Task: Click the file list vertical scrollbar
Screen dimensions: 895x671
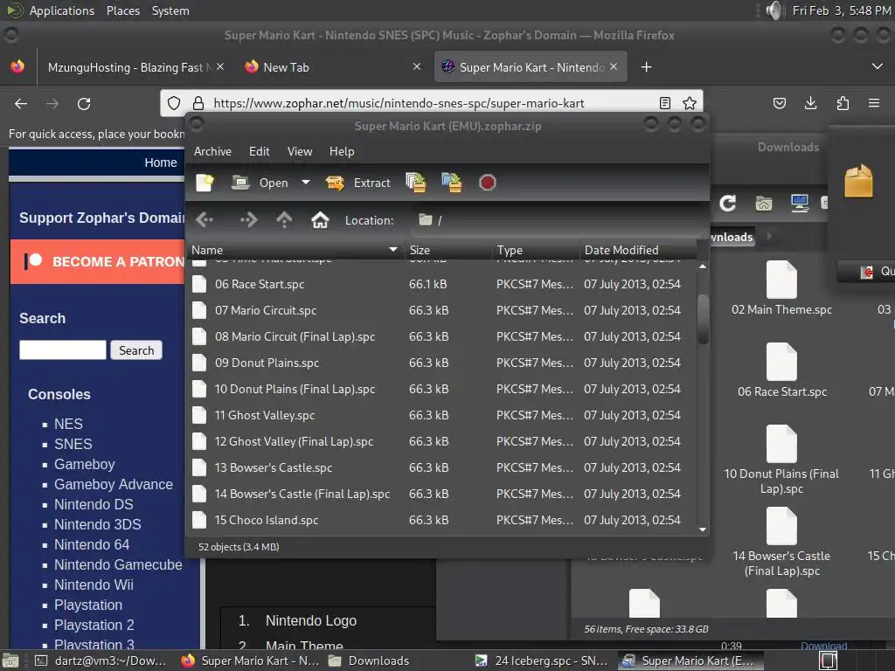Action: pos(703,320)
